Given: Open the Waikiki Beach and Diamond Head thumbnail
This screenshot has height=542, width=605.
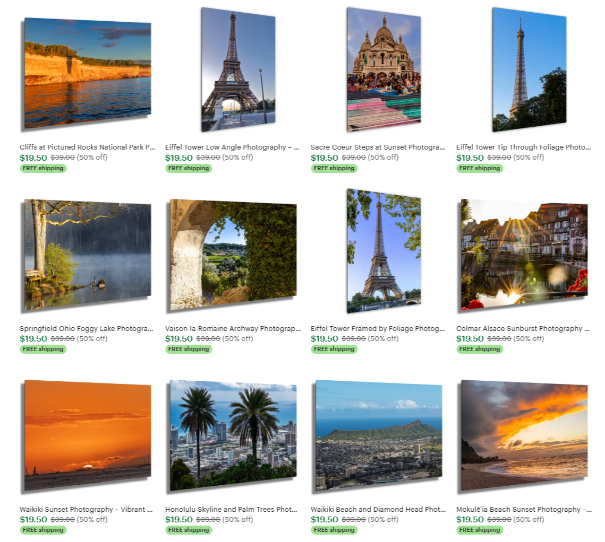Looking at the screenshot, I should (x=379, y=435).
